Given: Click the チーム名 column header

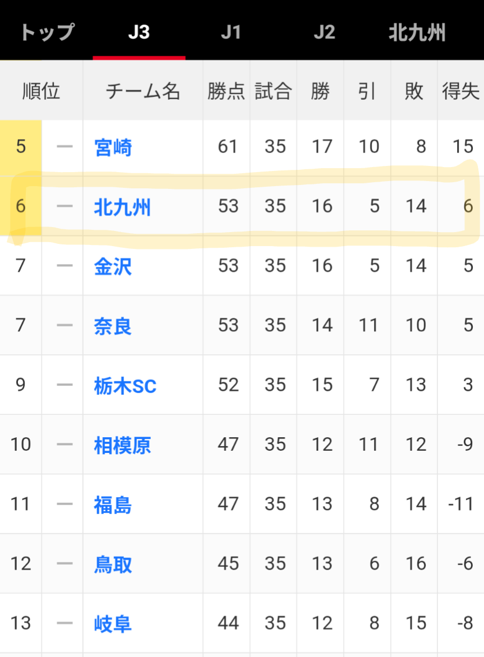Looking at the screenshot, I should 142,91.
